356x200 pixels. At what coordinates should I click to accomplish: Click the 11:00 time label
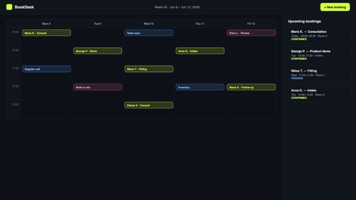pyautogui.click(x=15, y=68)
